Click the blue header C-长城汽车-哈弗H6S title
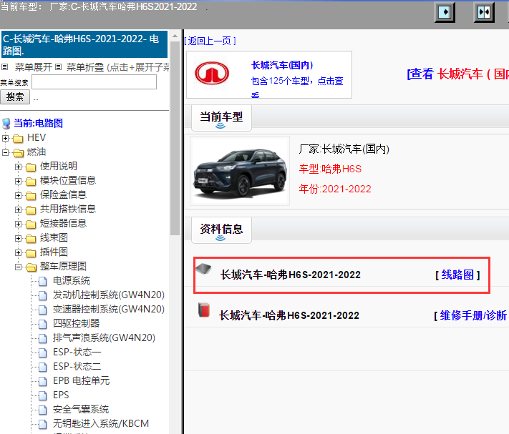509x434 pixels. (x=84, y=44)
